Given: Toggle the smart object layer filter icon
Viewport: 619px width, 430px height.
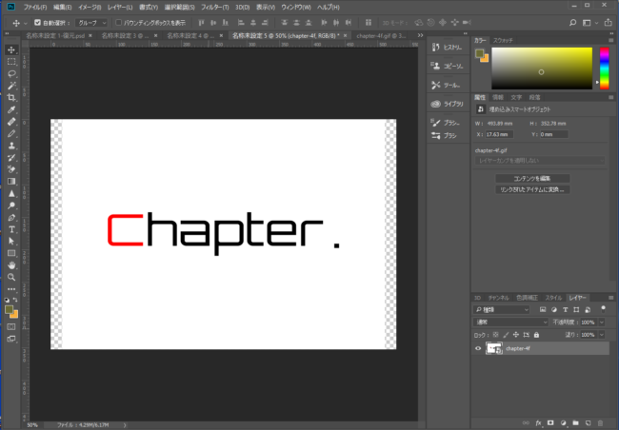Looking at the screenshot, I should (x=588, y=310).
